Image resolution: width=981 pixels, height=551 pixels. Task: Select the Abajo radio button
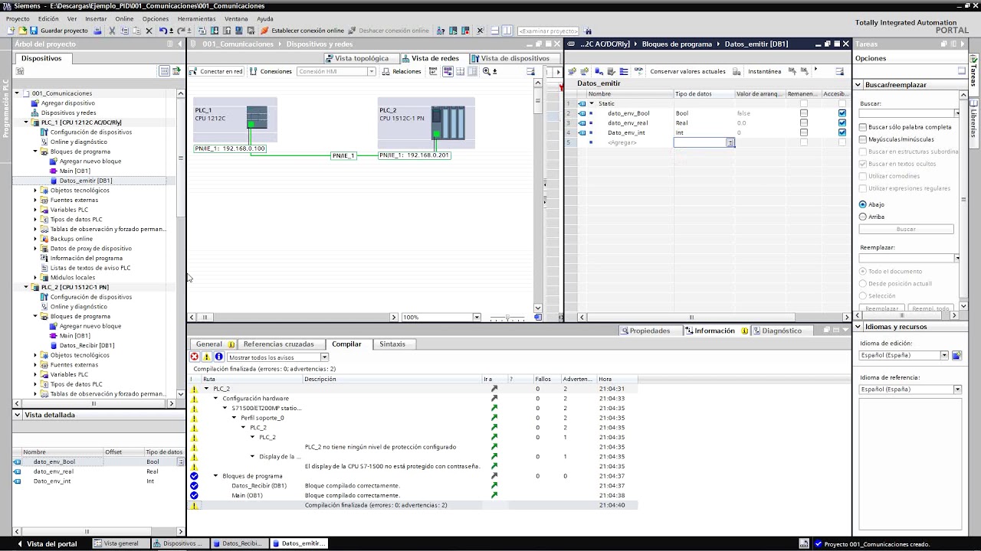[x=863, y=204]
